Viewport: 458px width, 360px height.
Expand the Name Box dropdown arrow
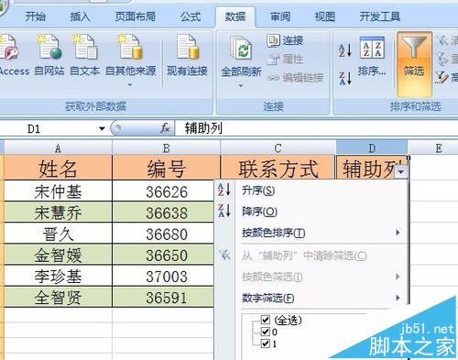pyautogui.click(x=102, y=128)
